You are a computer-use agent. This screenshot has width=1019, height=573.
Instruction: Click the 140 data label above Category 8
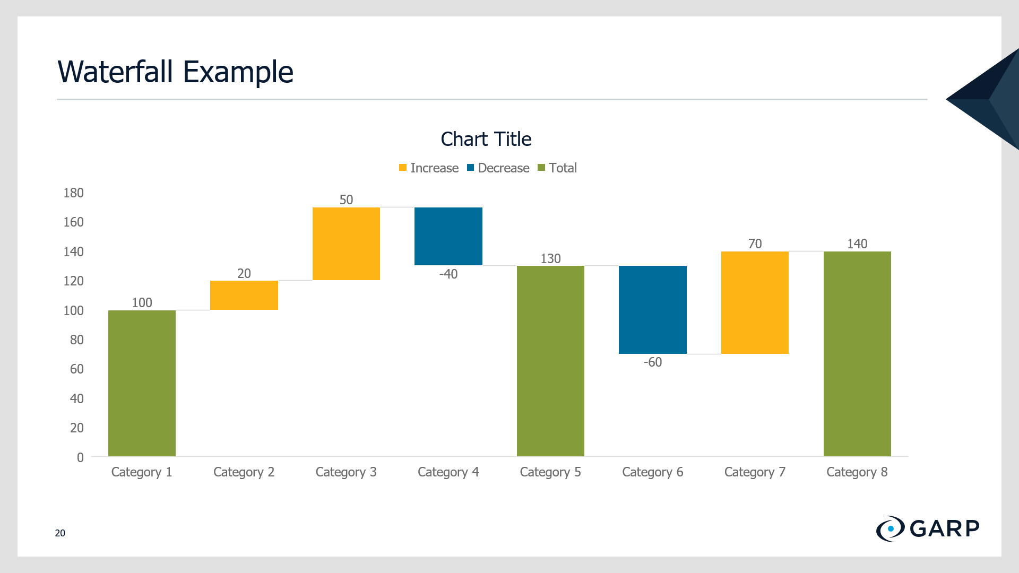(x=857, y=244)
